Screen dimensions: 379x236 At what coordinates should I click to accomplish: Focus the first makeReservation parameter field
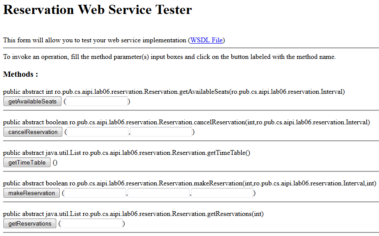(x=95, y=193)
